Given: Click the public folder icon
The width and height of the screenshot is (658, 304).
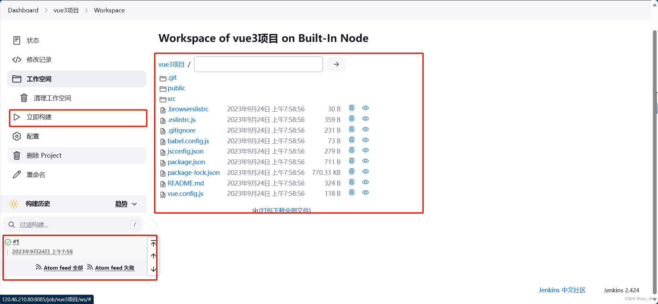Looking at the screenshot, I should (163, 89).
